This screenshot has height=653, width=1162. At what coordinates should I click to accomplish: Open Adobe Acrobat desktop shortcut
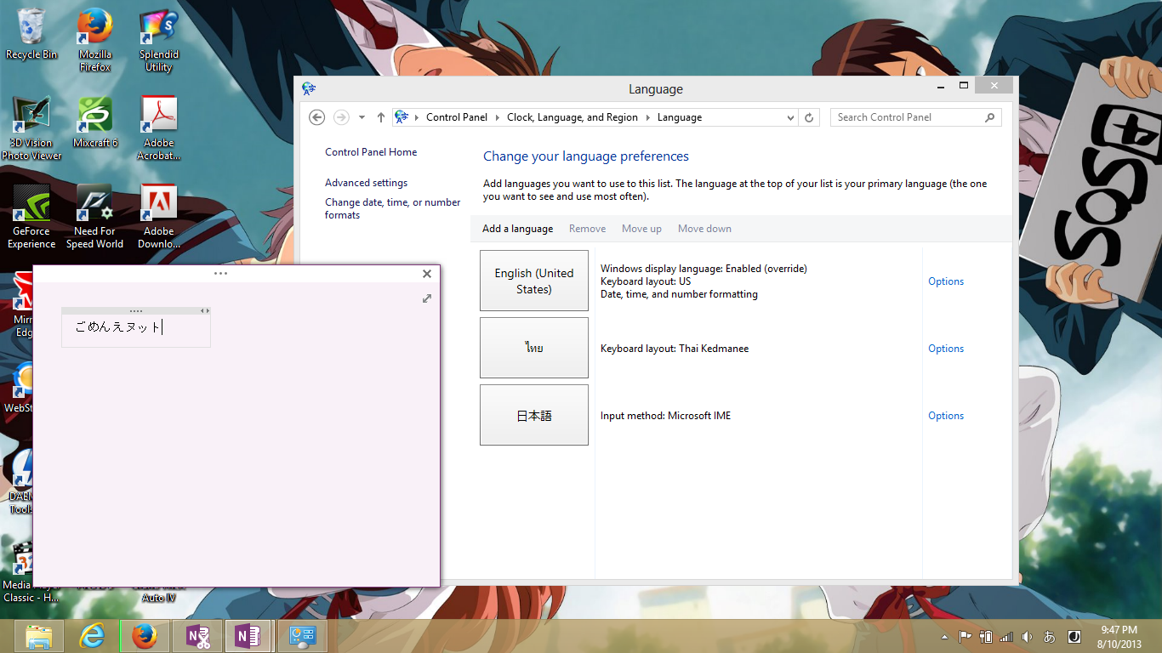pos(158,128)
